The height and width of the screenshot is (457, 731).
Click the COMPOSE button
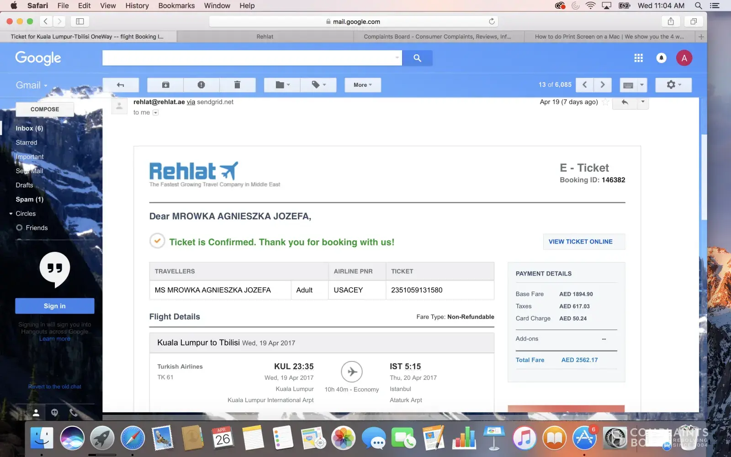point(45,109)
